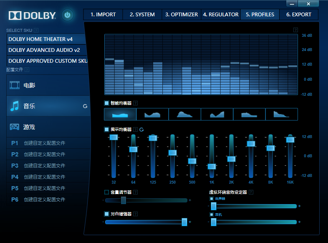328x243 pixels.
Task: Select the 音乐 music profile
Action: tap(48, 106)
